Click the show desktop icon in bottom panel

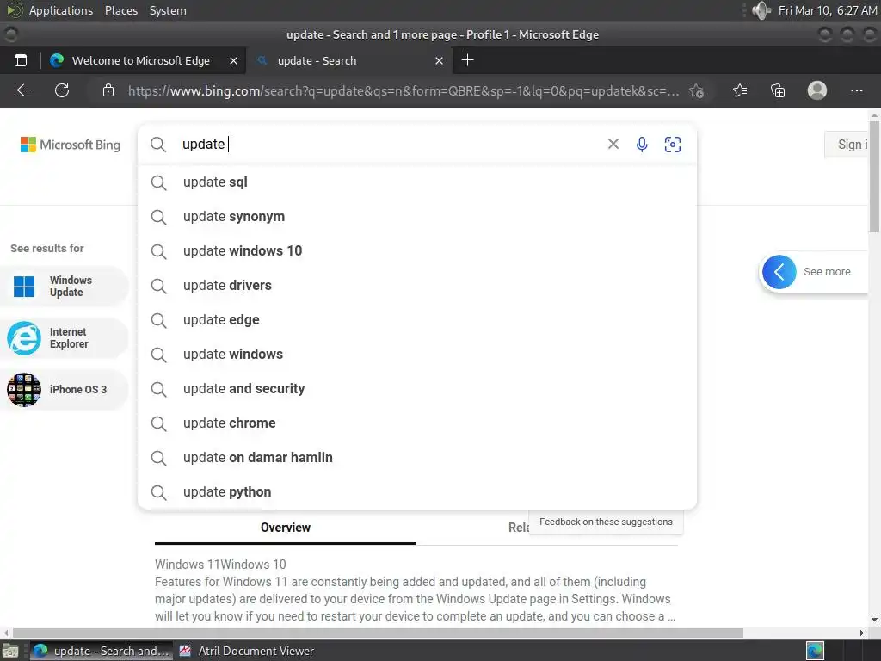tap(10, 651)
